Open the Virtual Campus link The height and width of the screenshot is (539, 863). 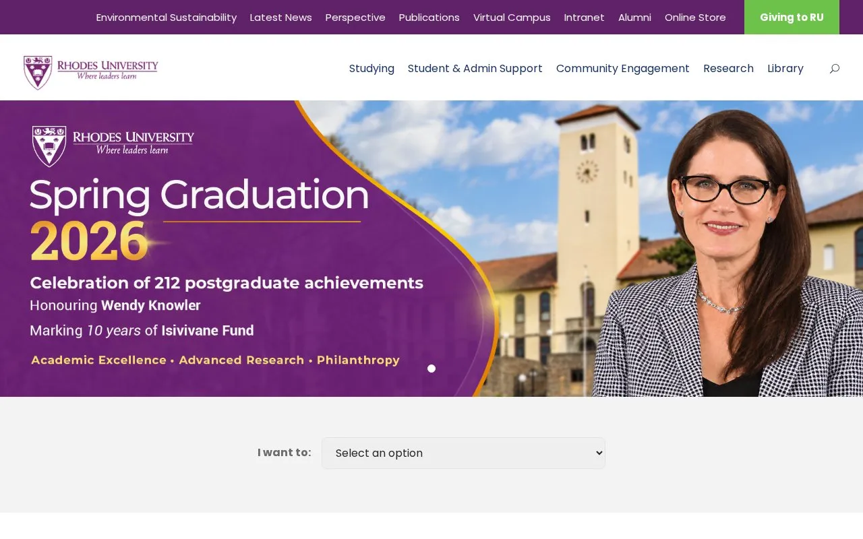click(512, 18)
